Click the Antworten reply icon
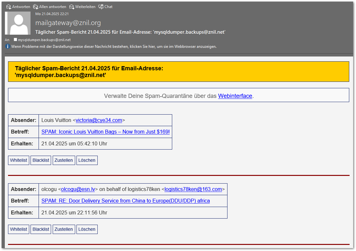This screenshot has height=251, width=356. [x=9, y=7]
